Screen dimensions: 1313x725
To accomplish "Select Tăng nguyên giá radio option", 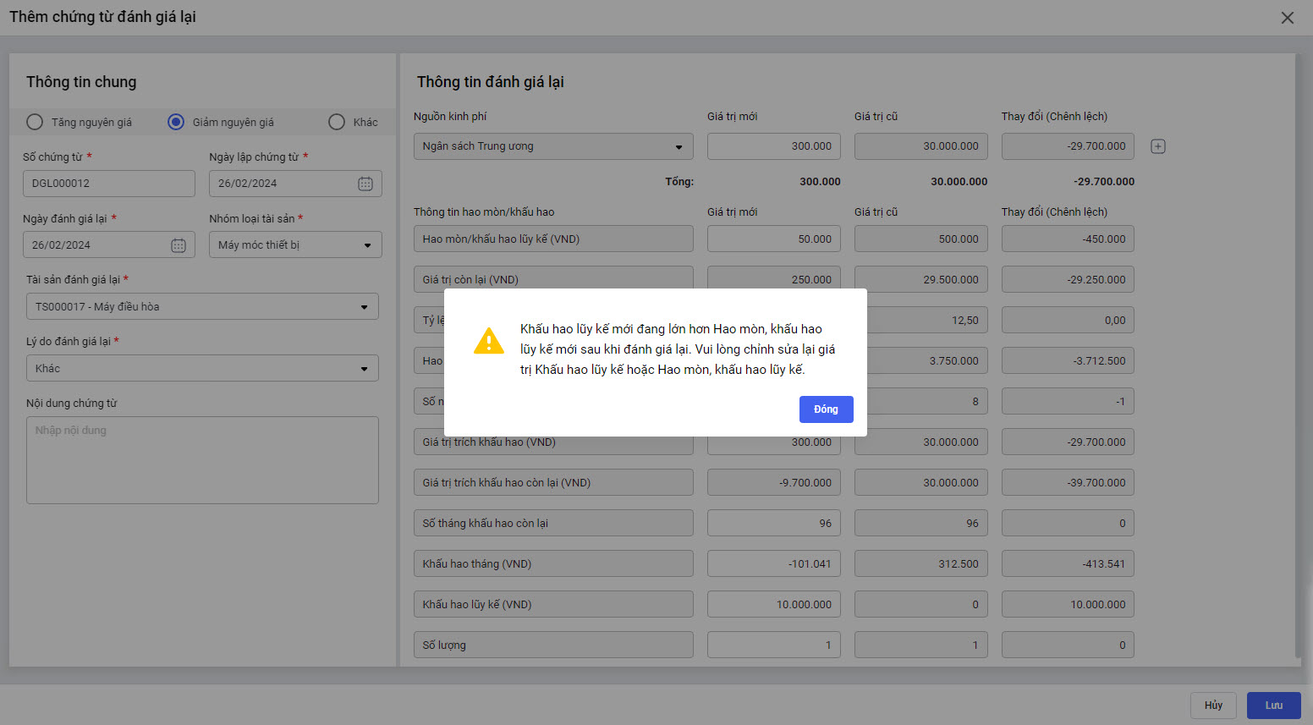I will pyautogui.click(x=35, y=122).
